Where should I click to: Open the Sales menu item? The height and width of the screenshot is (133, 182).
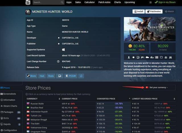pos(78,2)
